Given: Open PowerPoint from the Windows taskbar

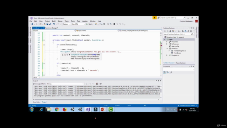Looking at the screenshot, I should (103, 110).
